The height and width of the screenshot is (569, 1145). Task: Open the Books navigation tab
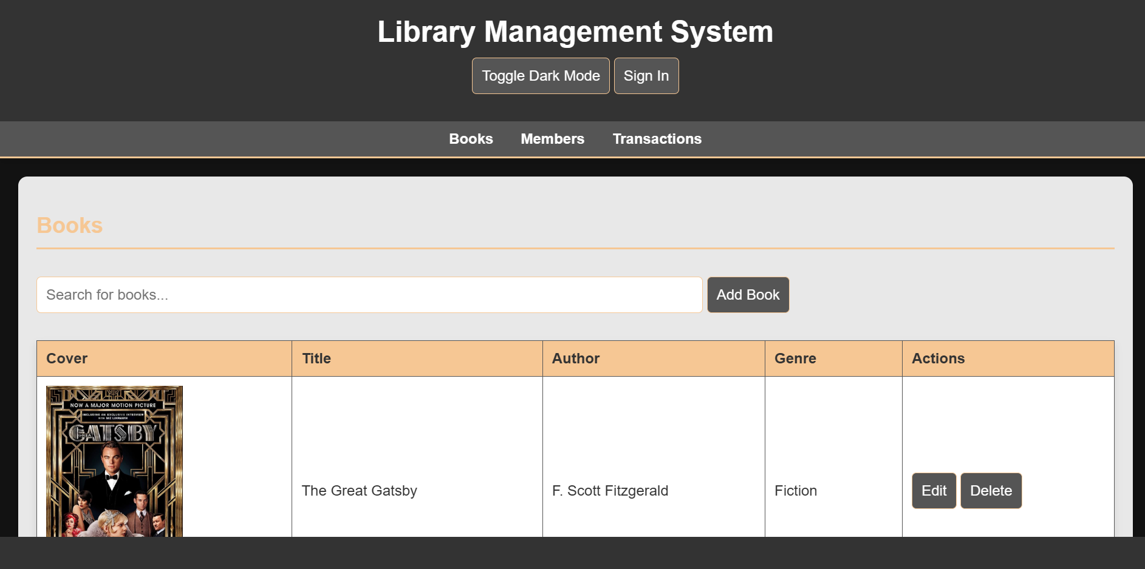471,139
